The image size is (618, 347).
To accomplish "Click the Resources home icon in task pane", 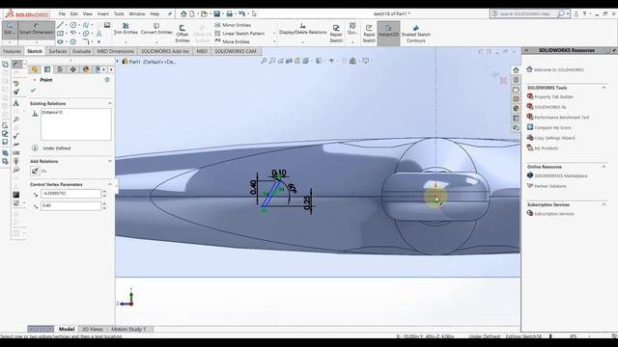I will pos(516,70).
